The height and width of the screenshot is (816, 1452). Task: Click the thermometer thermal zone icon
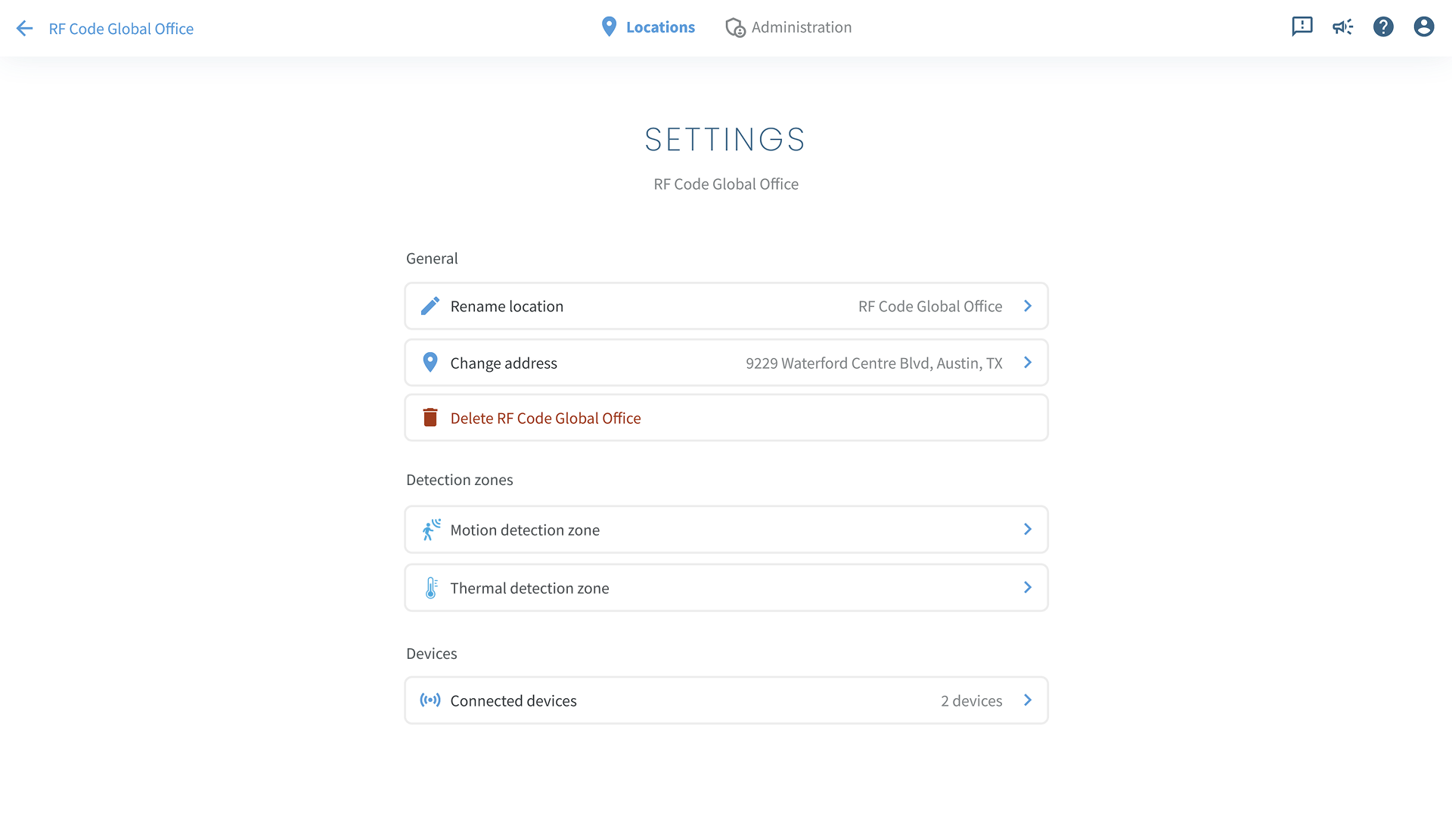(x=430, y=588)
